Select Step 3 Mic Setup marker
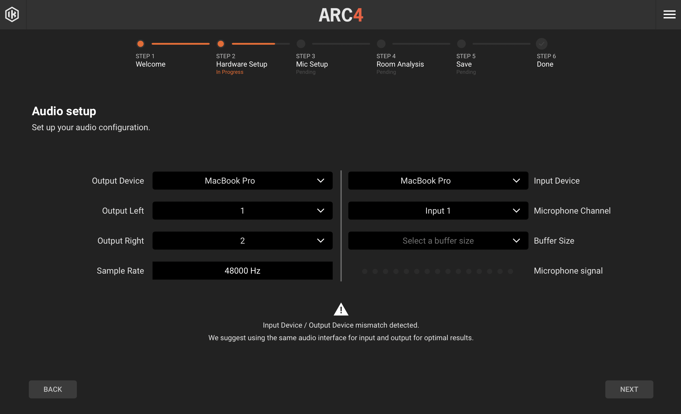 tap(301, 44)
